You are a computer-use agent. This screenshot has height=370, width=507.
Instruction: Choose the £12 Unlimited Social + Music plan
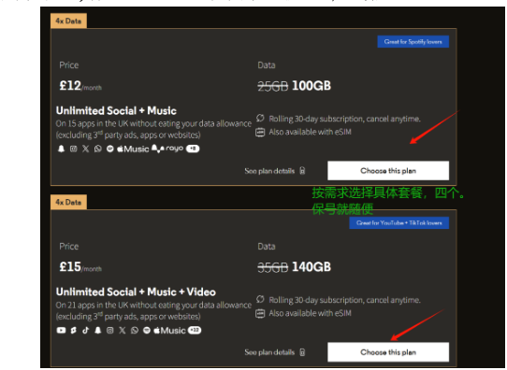coord(388,170)
